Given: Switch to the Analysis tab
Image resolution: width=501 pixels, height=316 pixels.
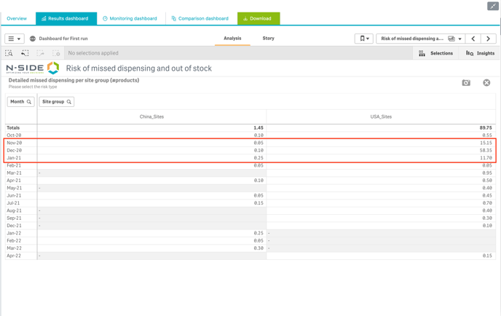Looking at the screenshot, I should coord(232,39).
